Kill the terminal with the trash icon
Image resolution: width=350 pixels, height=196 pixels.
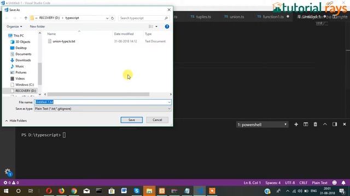(x=315, y=125)
